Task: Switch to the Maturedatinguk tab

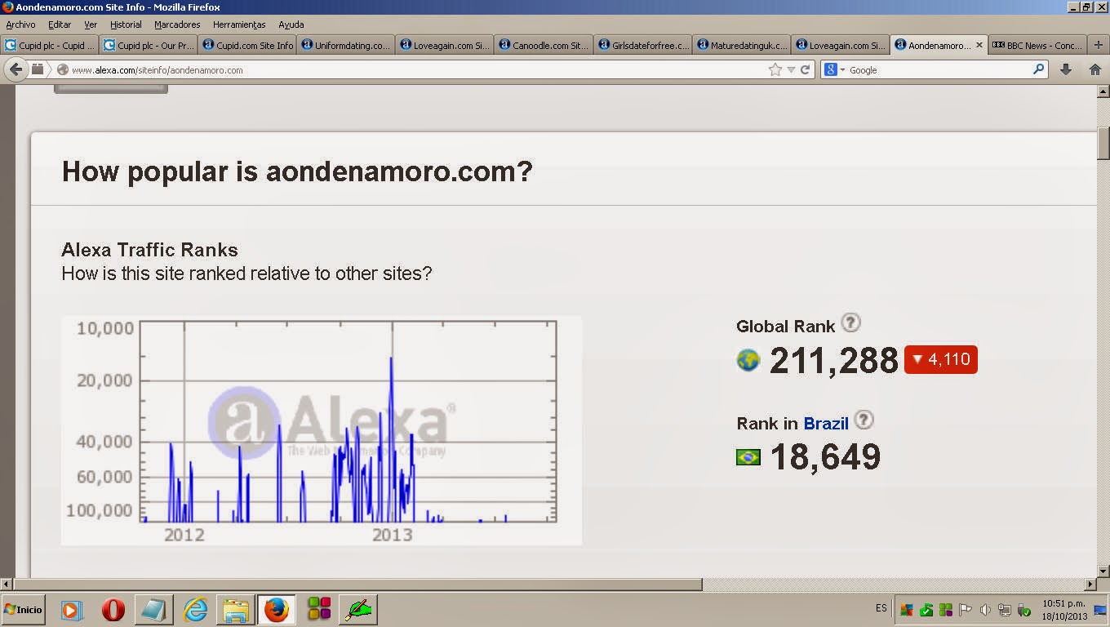Action: [x=741, y=46]
